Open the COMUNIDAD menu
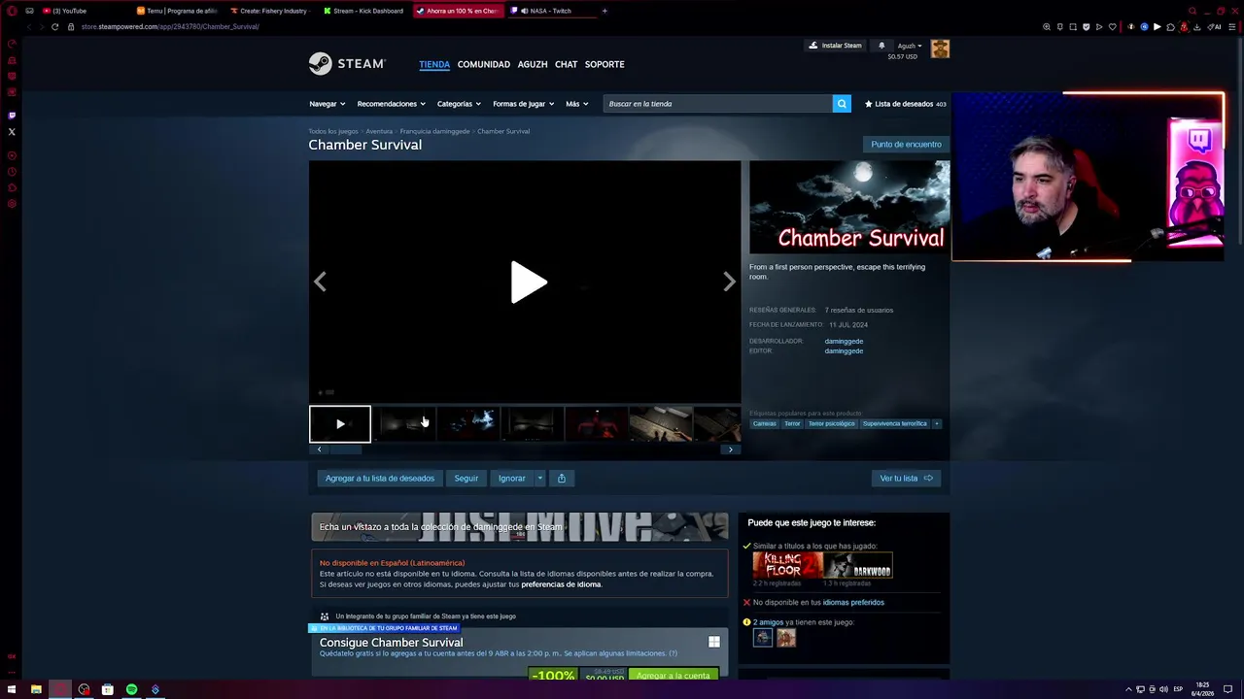 [x=484, y=64]
